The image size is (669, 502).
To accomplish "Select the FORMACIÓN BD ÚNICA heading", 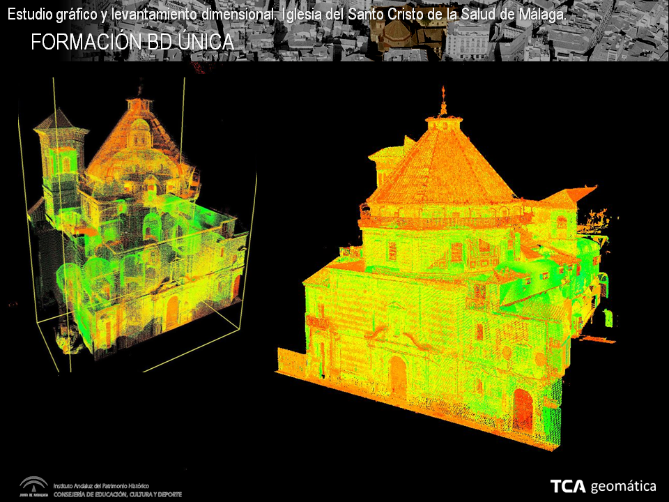I will [132, 43].
